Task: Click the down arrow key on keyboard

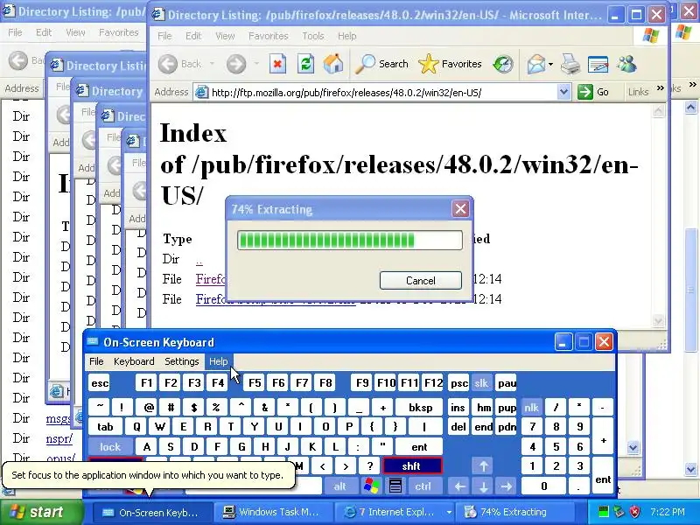Action: (483, 486)
